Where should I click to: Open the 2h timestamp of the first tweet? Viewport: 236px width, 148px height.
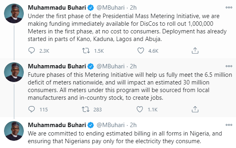tap(133, 8)
